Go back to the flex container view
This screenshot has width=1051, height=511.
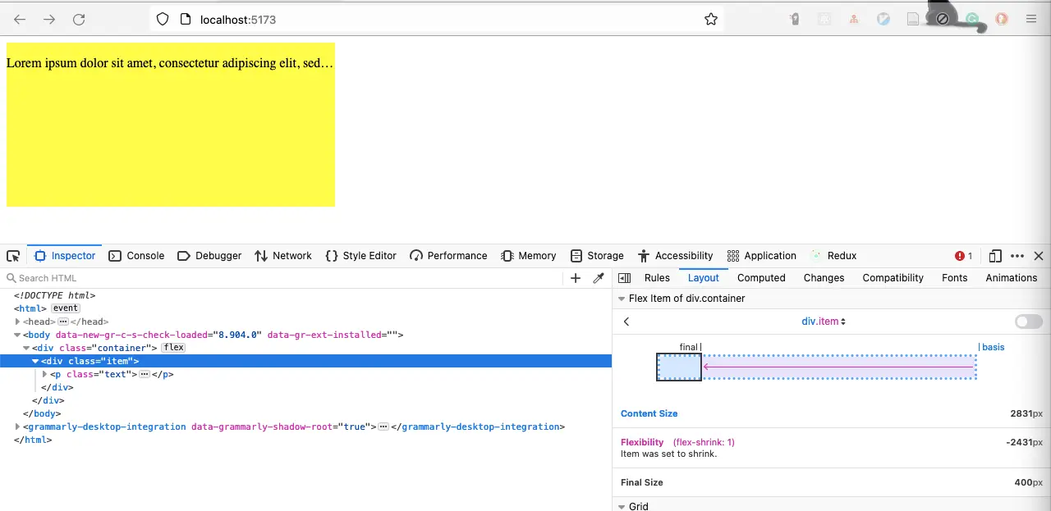click(626, 322)
